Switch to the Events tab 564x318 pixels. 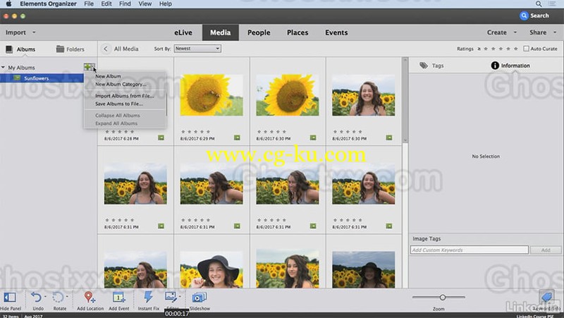[x=336, y=32]
